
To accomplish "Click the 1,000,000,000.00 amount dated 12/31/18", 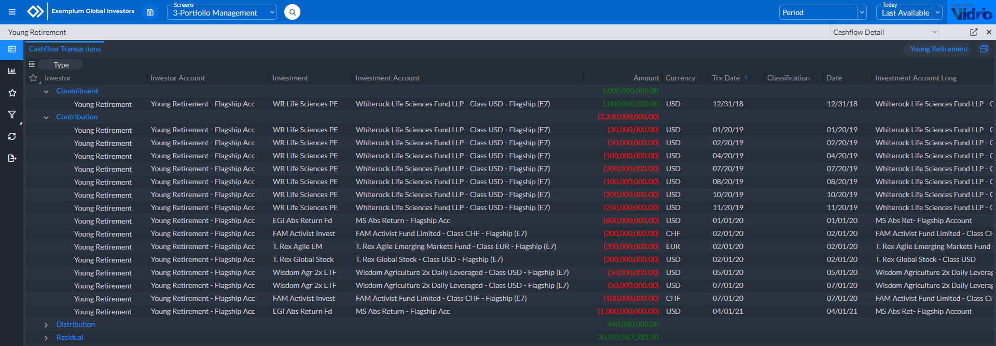I will tap(630, 104).
